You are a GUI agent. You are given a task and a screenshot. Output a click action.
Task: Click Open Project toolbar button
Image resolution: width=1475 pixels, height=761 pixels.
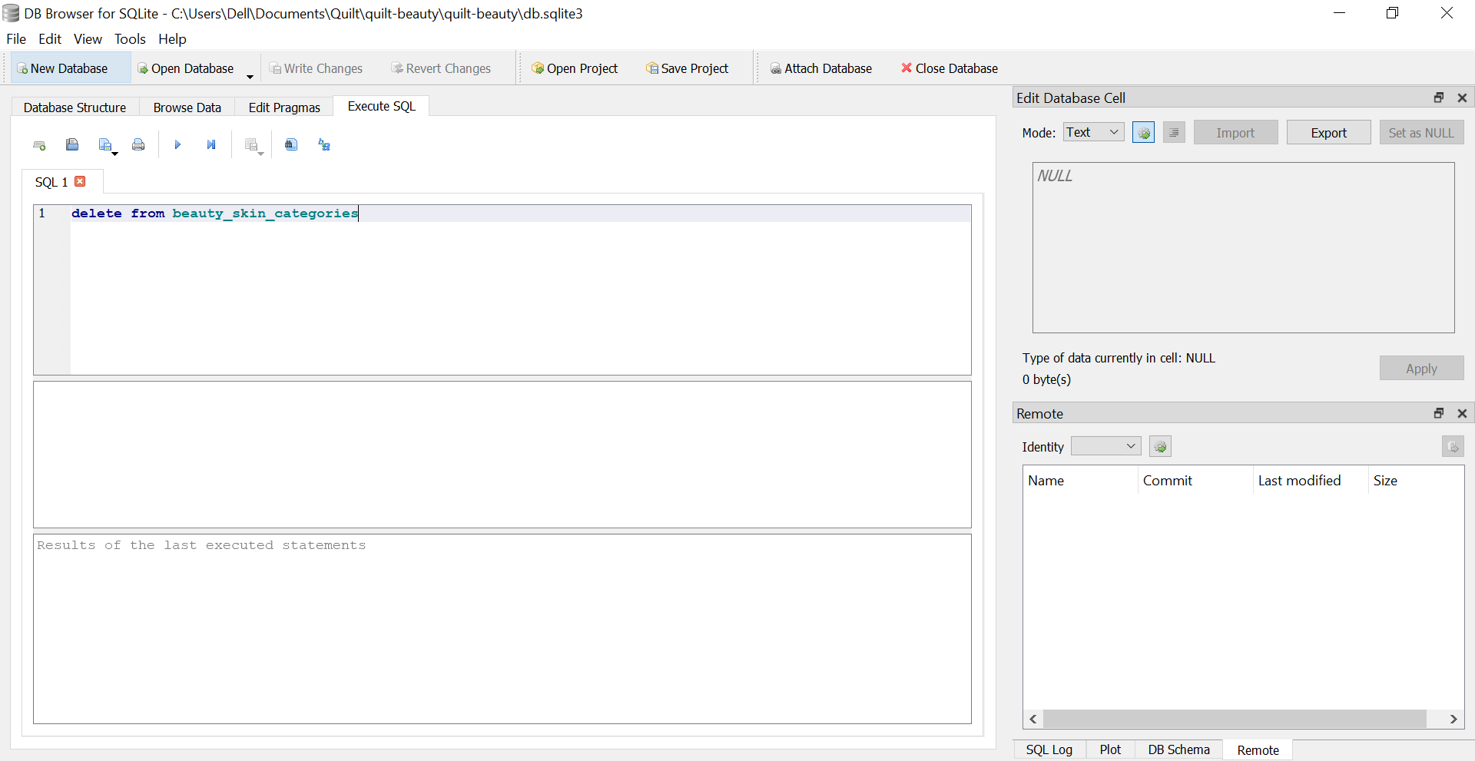[575, 68]
